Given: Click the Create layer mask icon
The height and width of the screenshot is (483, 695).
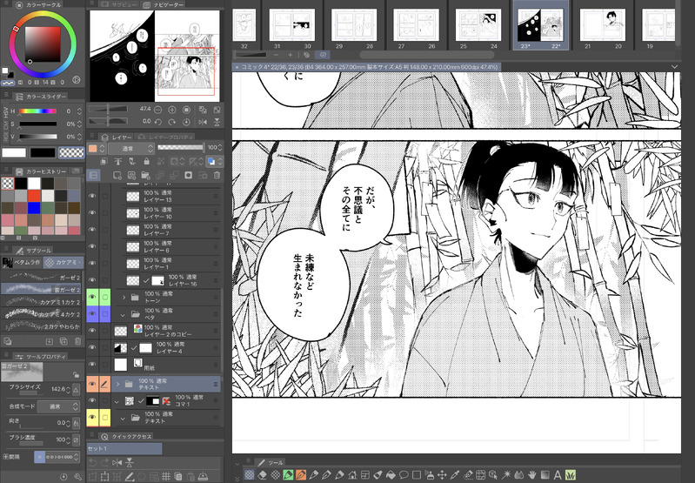Looking at the screenshot, I should click(189, 175).
